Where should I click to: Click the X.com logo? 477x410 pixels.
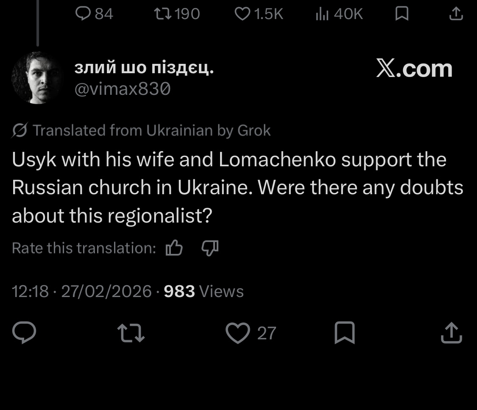(x=414, y=69)
